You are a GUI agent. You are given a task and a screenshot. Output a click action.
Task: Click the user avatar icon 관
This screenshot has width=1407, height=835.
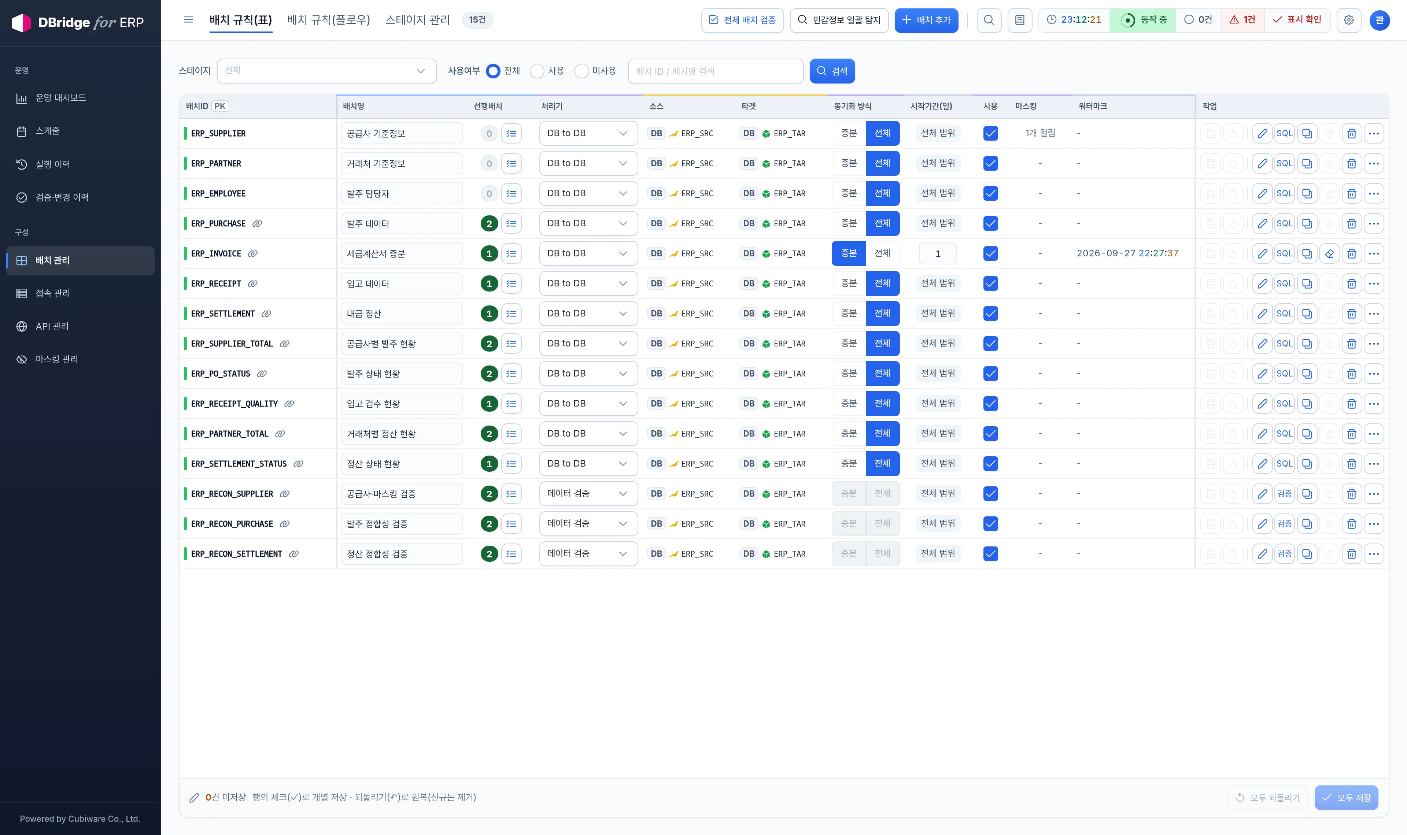tap(1380, 20)
